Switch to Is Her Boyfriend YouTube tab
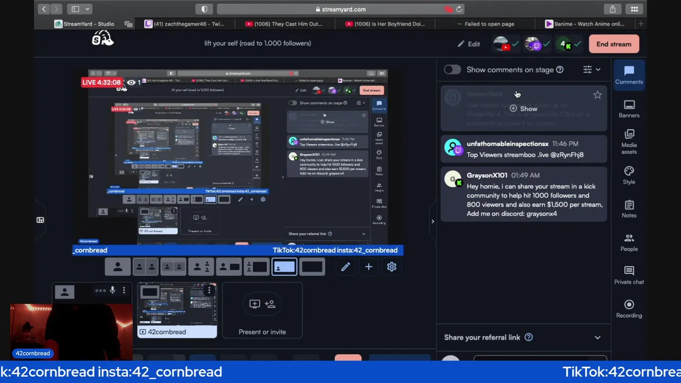Screen dimensions: 681x383 [x=385, y=24]
